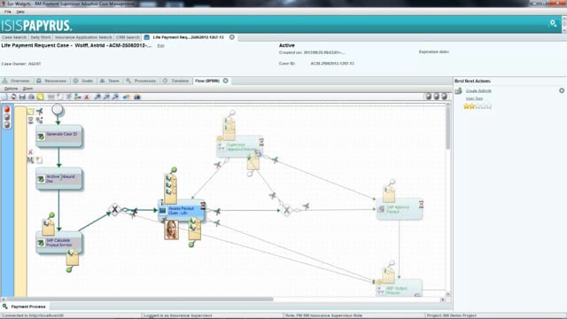Click the blue-orange shapes toolbar icon
The height and width of the screenshot is (319, 567).
point(126,97)
